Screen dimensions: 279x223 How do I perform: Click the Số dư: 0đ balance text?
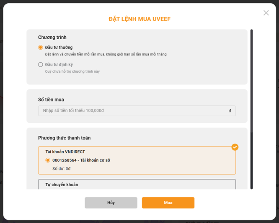tap(62, 169)
